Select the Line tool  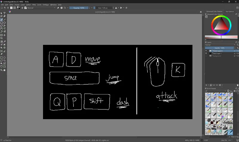[4, 20]
